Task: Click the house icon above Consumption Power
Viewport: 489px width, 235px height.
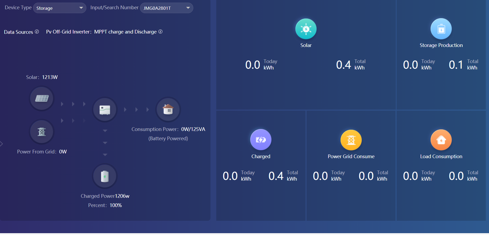Action: [x=168, y=110]
